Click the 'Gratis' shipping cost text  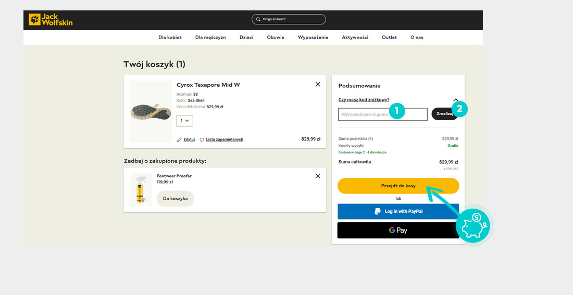[x=453, y=146]
